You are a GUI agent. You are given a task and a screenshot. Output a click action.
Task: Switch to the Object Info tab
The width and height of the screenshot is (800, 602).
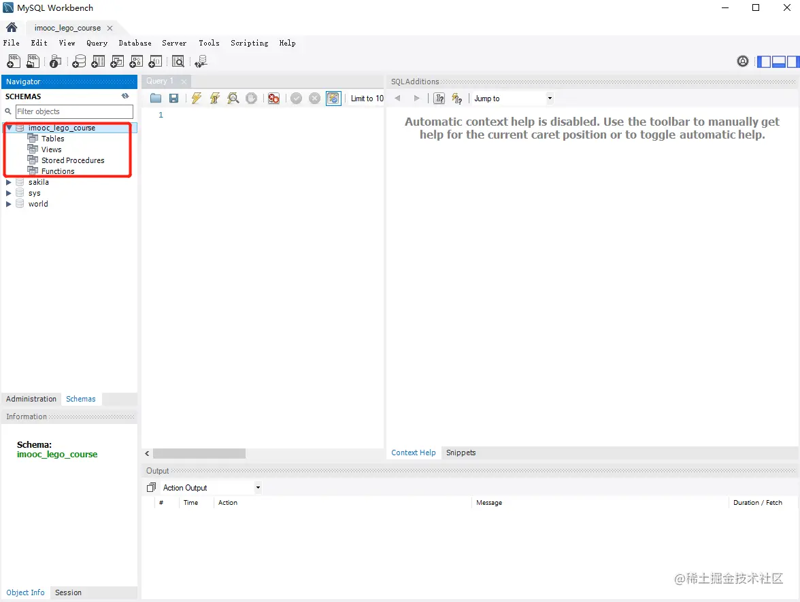[x=25, y=592]
